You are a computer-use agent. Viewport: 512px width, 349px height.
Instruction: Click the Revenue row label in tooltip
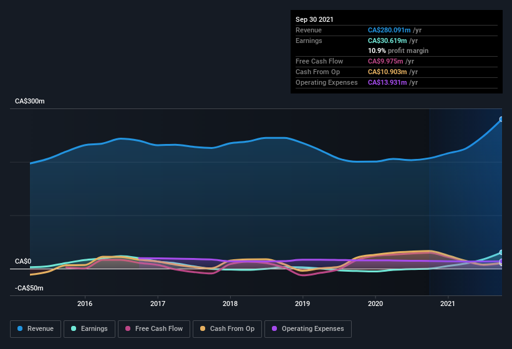pyautogui.click(x=309, y=30)
